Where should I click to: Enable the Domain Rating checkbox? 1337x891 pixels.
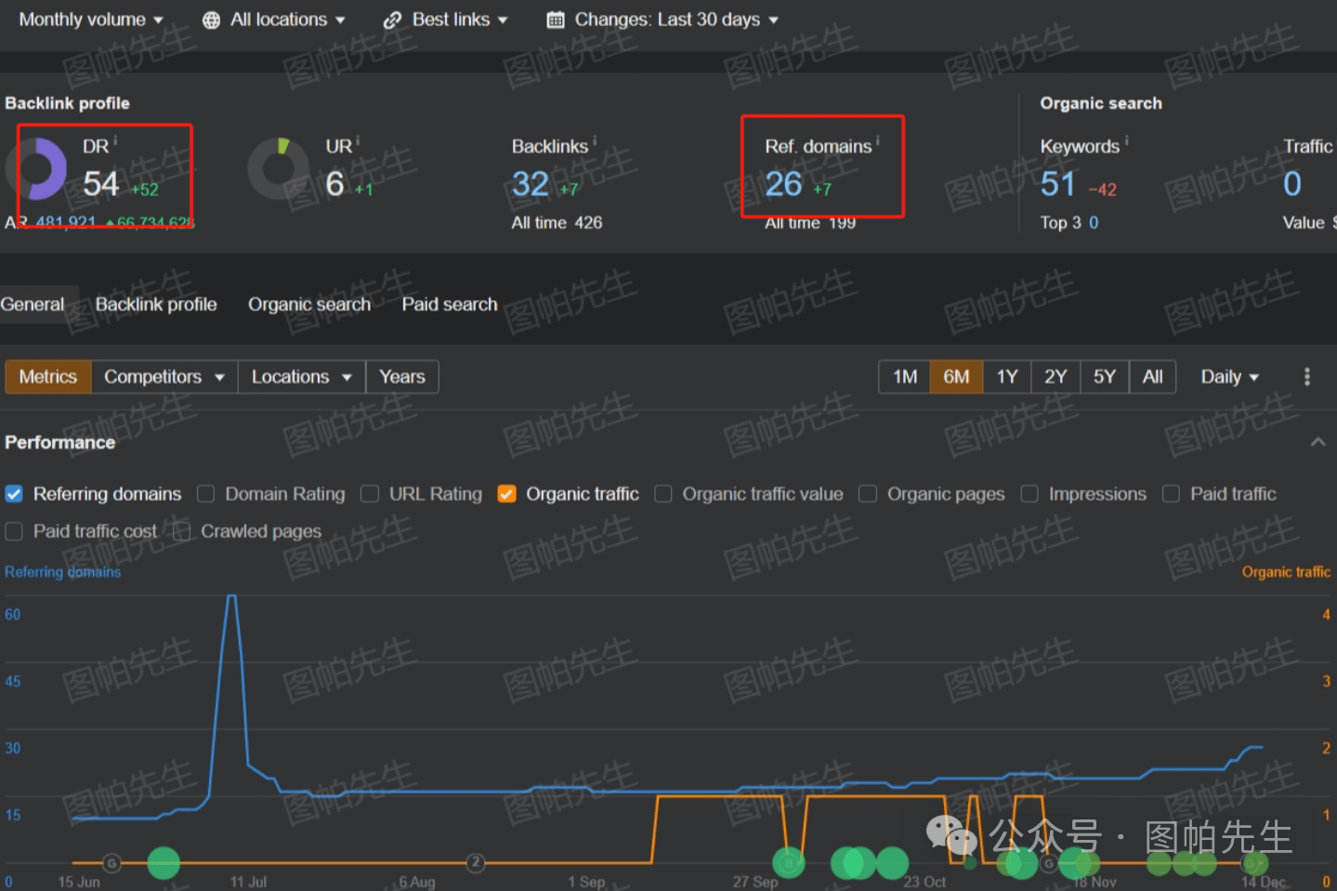coord(206,494)
